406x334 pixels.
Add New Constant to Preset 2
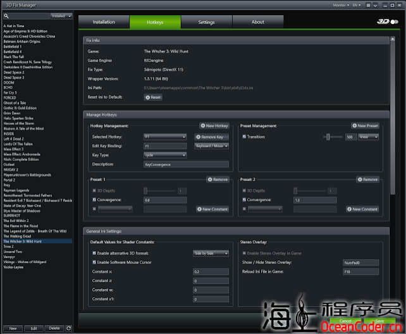(x=362, y=209)
